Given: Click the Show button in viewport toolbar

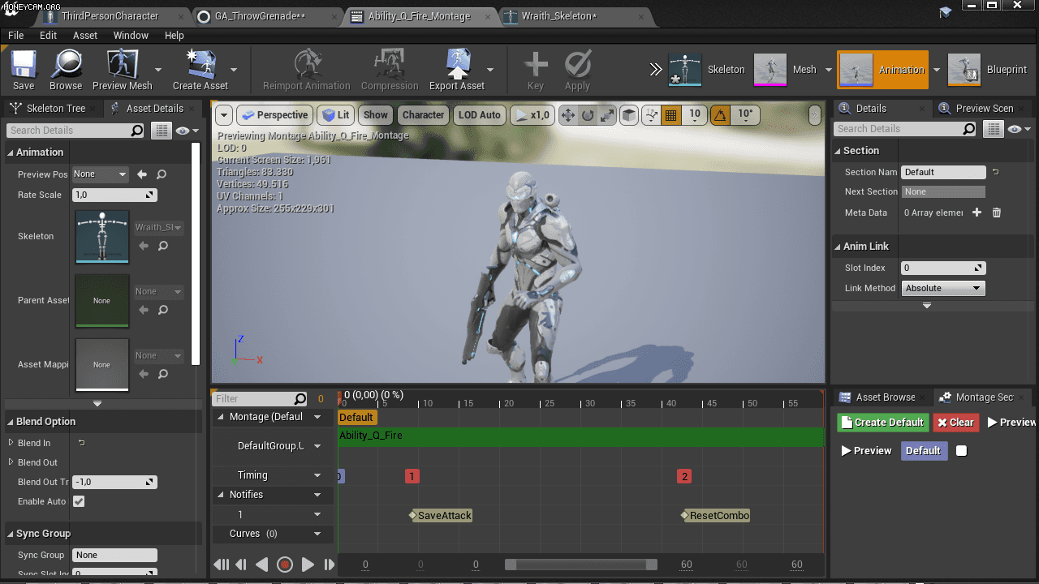Looking at the screenshot, I should tap(376, 115).
